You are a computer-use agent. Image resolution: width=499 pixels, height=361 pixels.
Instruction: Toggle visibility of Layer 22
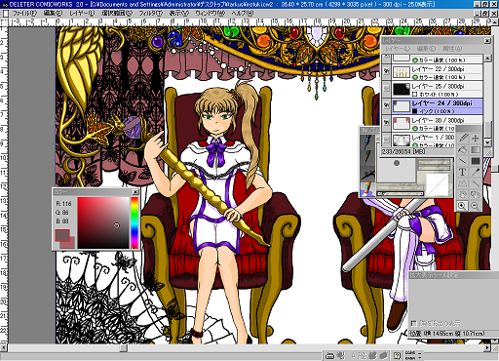[386, 72]
